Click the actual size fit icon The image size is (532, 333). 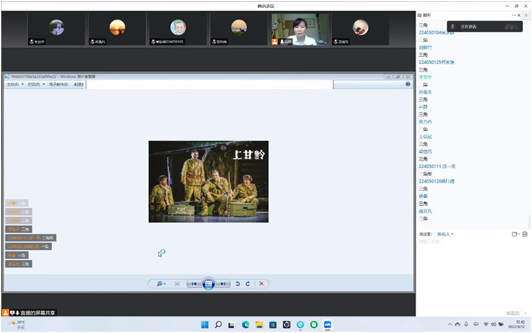[x=177, y=284]
